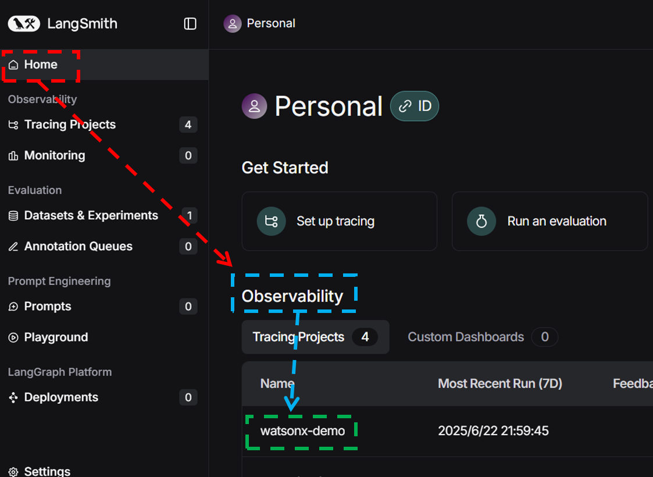Click the Prompts count badge 0
Viewport: 653px width, 477px height.
188,307
